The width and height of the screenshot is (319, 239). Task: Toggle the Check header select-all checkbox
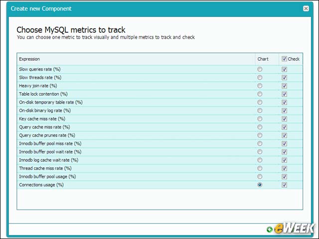[284, 59]
